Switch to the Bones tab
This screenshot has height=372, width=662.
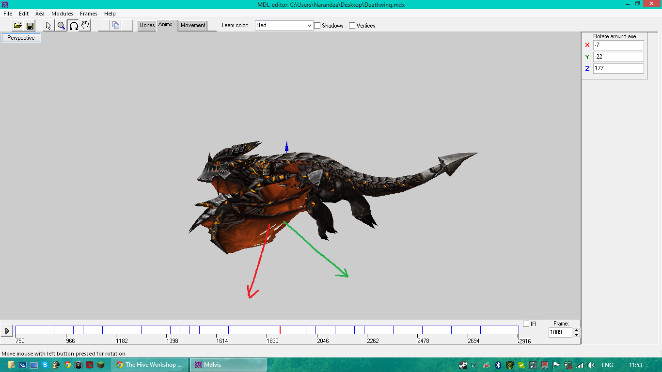tap(147, 26)
